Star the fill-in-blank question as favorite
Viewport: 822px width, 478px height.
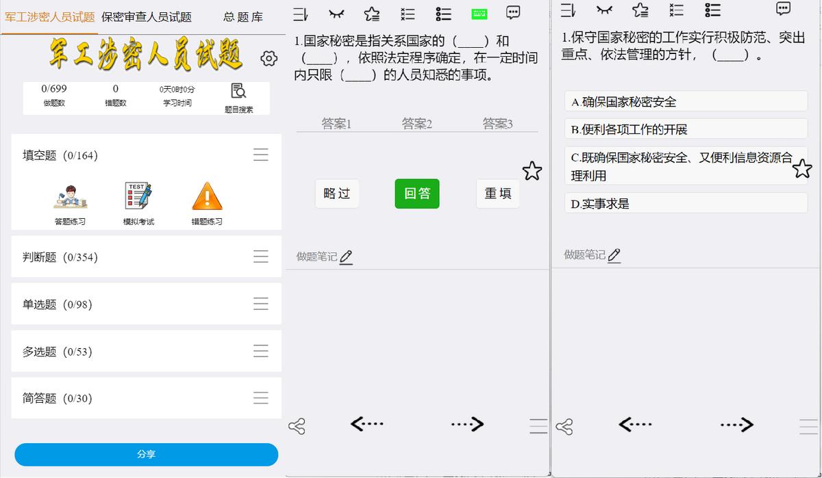(532, 171)
